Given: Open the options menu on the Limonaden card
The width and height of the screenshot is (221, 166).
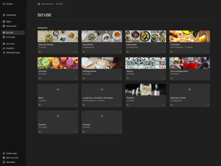Looking at the screenshot, I should click(x=207, y=51).
